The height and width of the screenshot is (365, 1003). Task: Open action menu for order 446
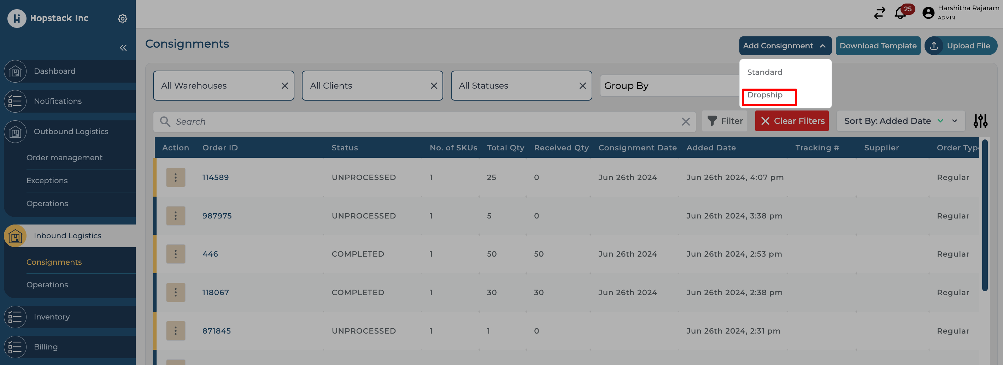(x=176, y=254)
